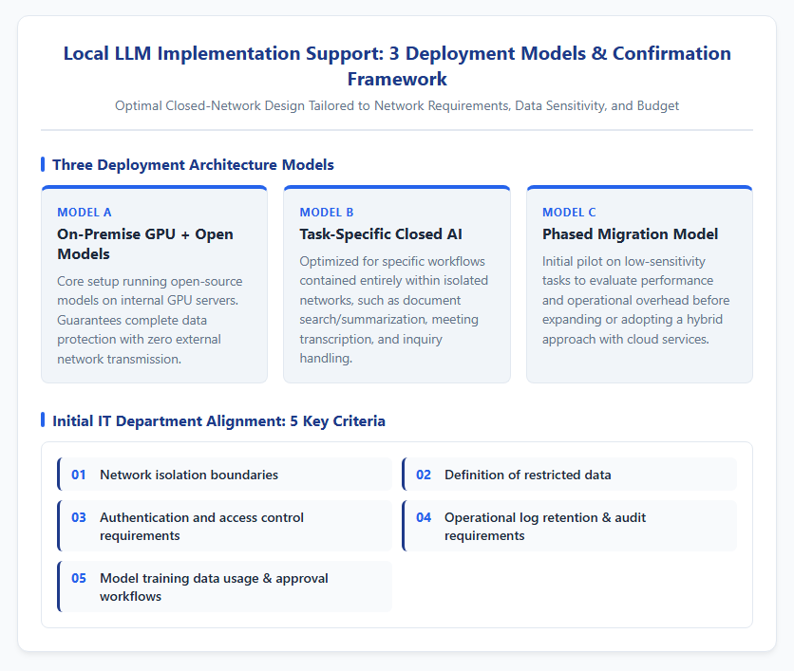Choose criterion 03 Authentication and access control
Viewport: 794px width, 671px height.
coord(225,526)
